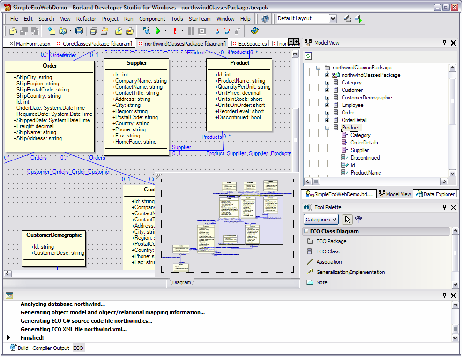Click the Model View refresh icon
Image resolution: width=462 pixels, height=357 pixels.
click(x=308, y=56)
